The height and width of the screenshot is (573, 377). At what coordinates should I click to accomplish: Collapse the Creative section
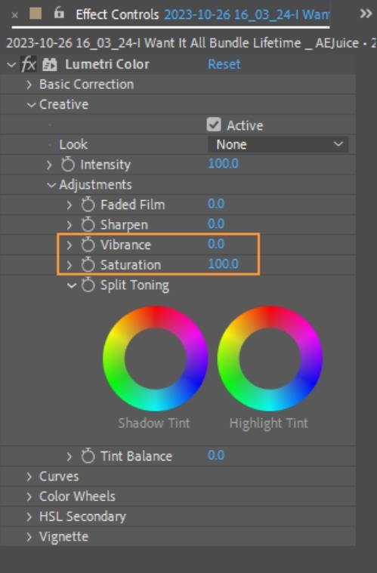31,105
